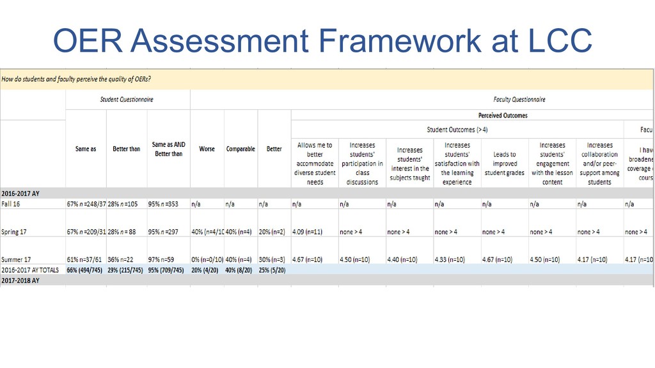
Task: Select the "Student Outcomes (>4)" header
Action: coord(457,130)
